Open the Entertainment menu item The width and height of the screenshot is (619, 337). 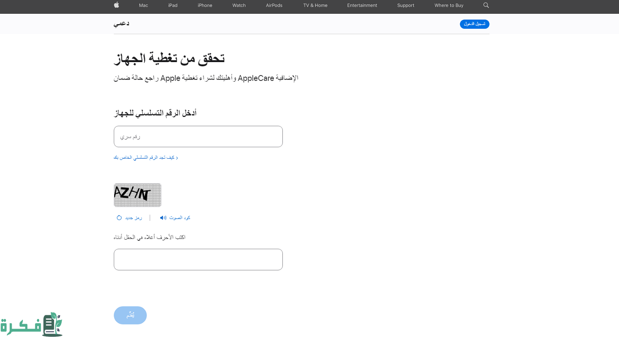point(362,5)
